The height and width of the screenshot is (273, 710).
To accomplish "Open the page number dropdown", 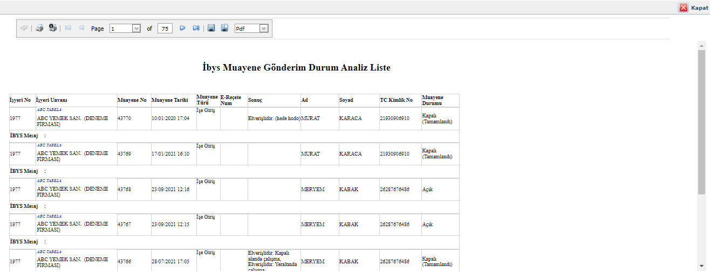I will tap(136, 29).
